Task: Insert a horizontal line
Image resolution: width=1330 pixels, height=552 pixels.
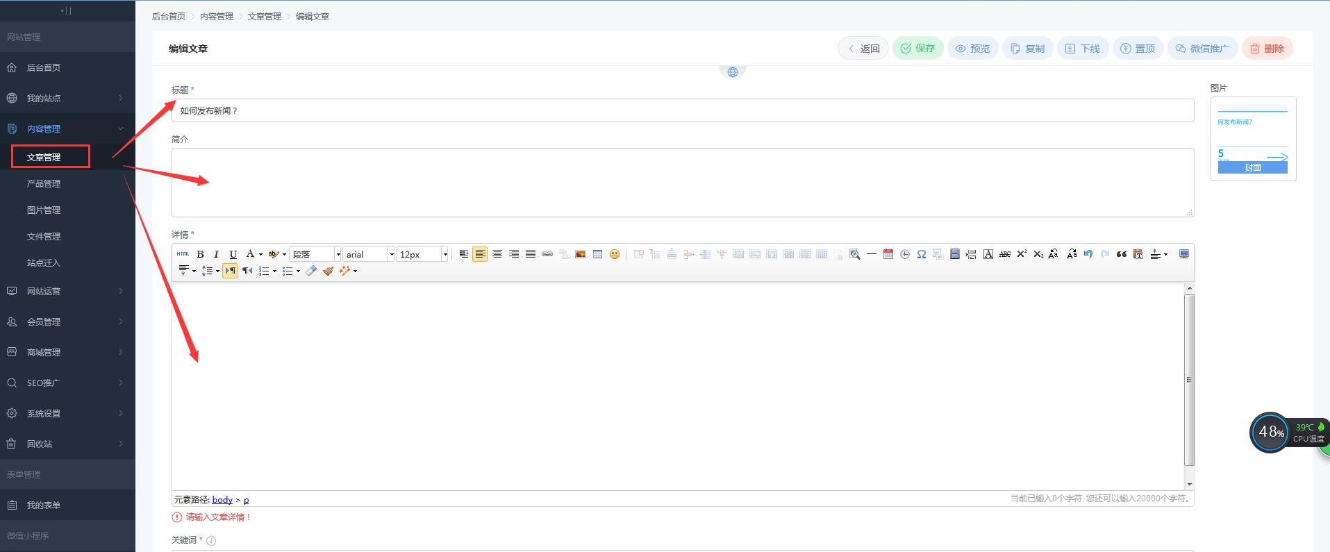Action: pyautogui.click(x=872, y=254)
